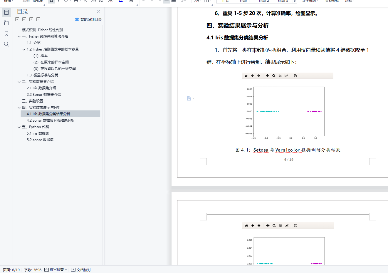Collapse the 二、实验数据集介绍 outline node
Image resolution: width=388 pixels, height=273 pixels.
coord(19,82)
